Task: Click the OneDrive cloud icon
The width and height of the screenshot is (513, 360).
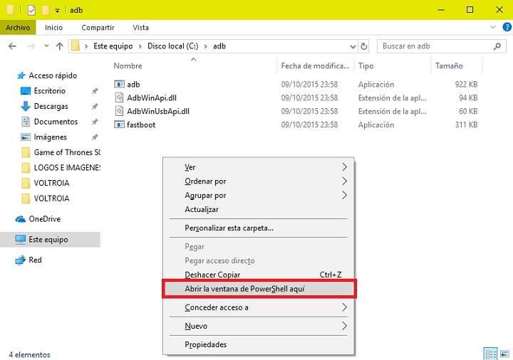Action: (x=20, y=219)
